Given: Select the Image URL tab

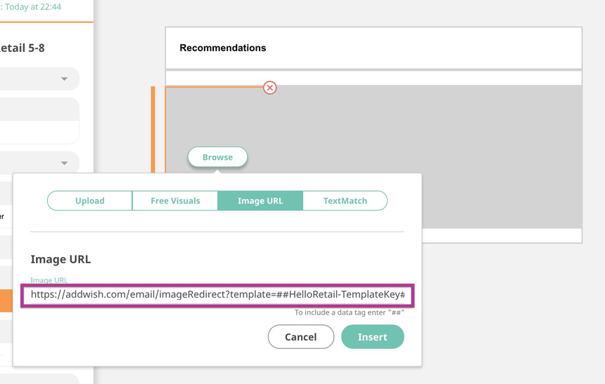Looking at the screenshot, I should [x=260, y=201].
